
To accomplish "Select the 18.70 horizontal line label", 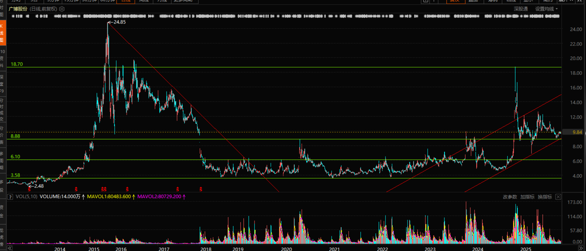I will (17, 64).
